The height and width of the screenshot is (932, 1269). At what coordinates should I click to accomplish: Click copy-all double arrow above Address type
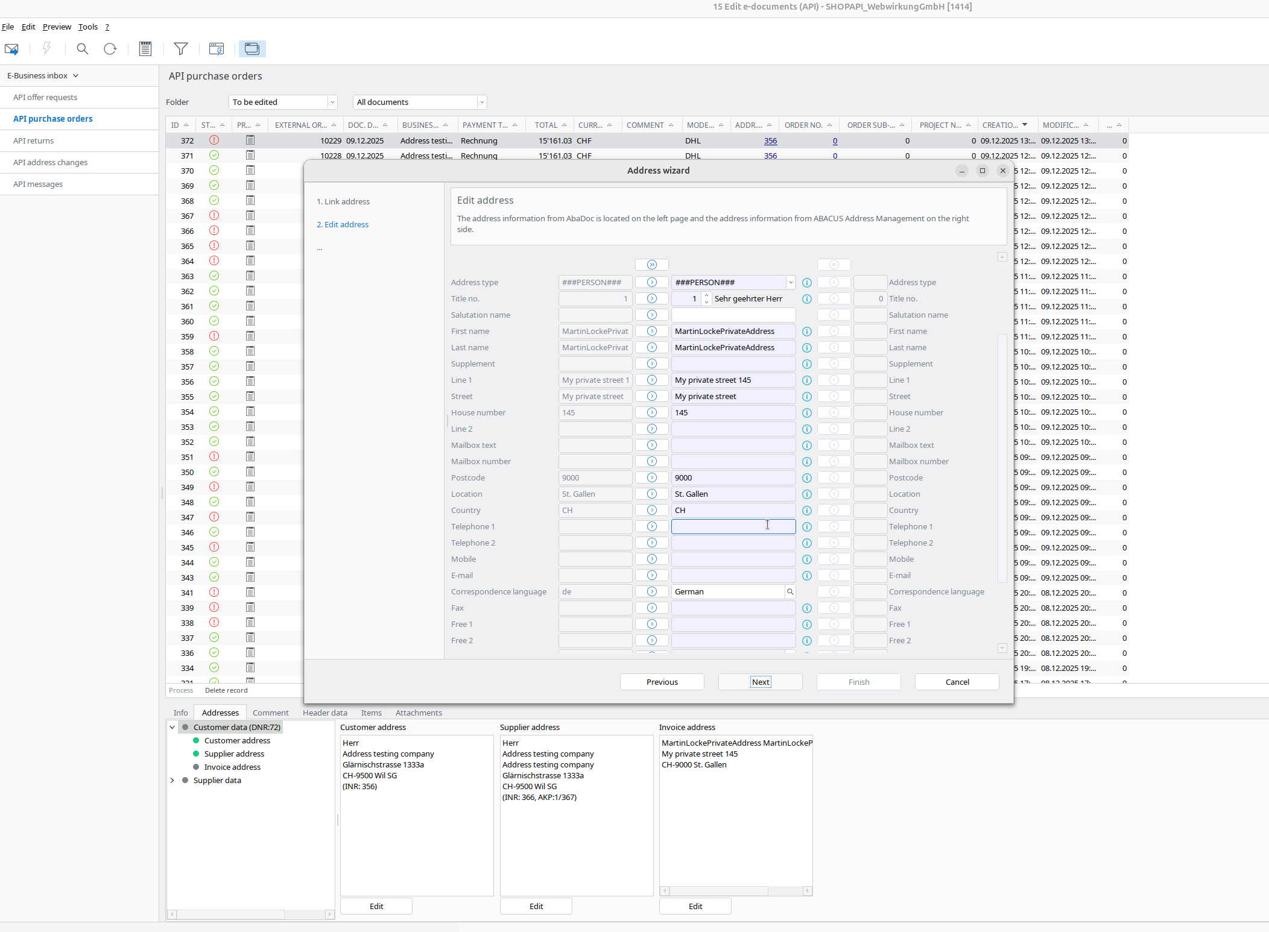tap(651, 265)
